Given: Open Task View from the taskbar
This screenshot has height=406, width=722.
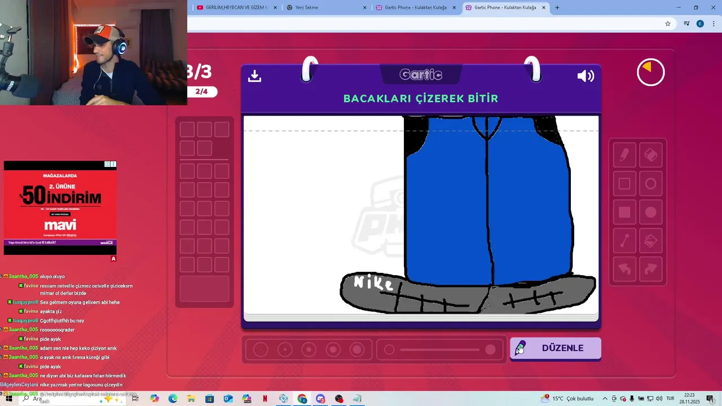Looking at the screenshot, I should pyautogui.click(x=135, y=399).
